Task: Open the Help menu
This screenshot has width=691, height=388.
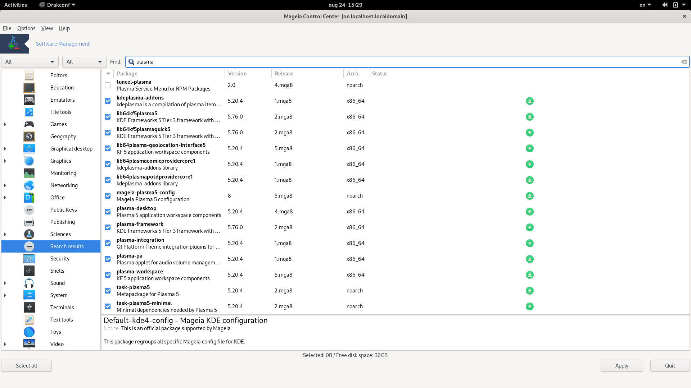Action: click(64, 28)
